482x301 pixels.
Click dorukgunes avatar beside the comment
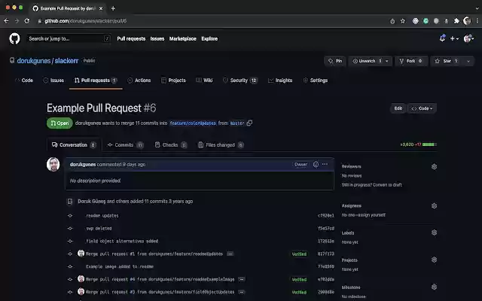53,164
